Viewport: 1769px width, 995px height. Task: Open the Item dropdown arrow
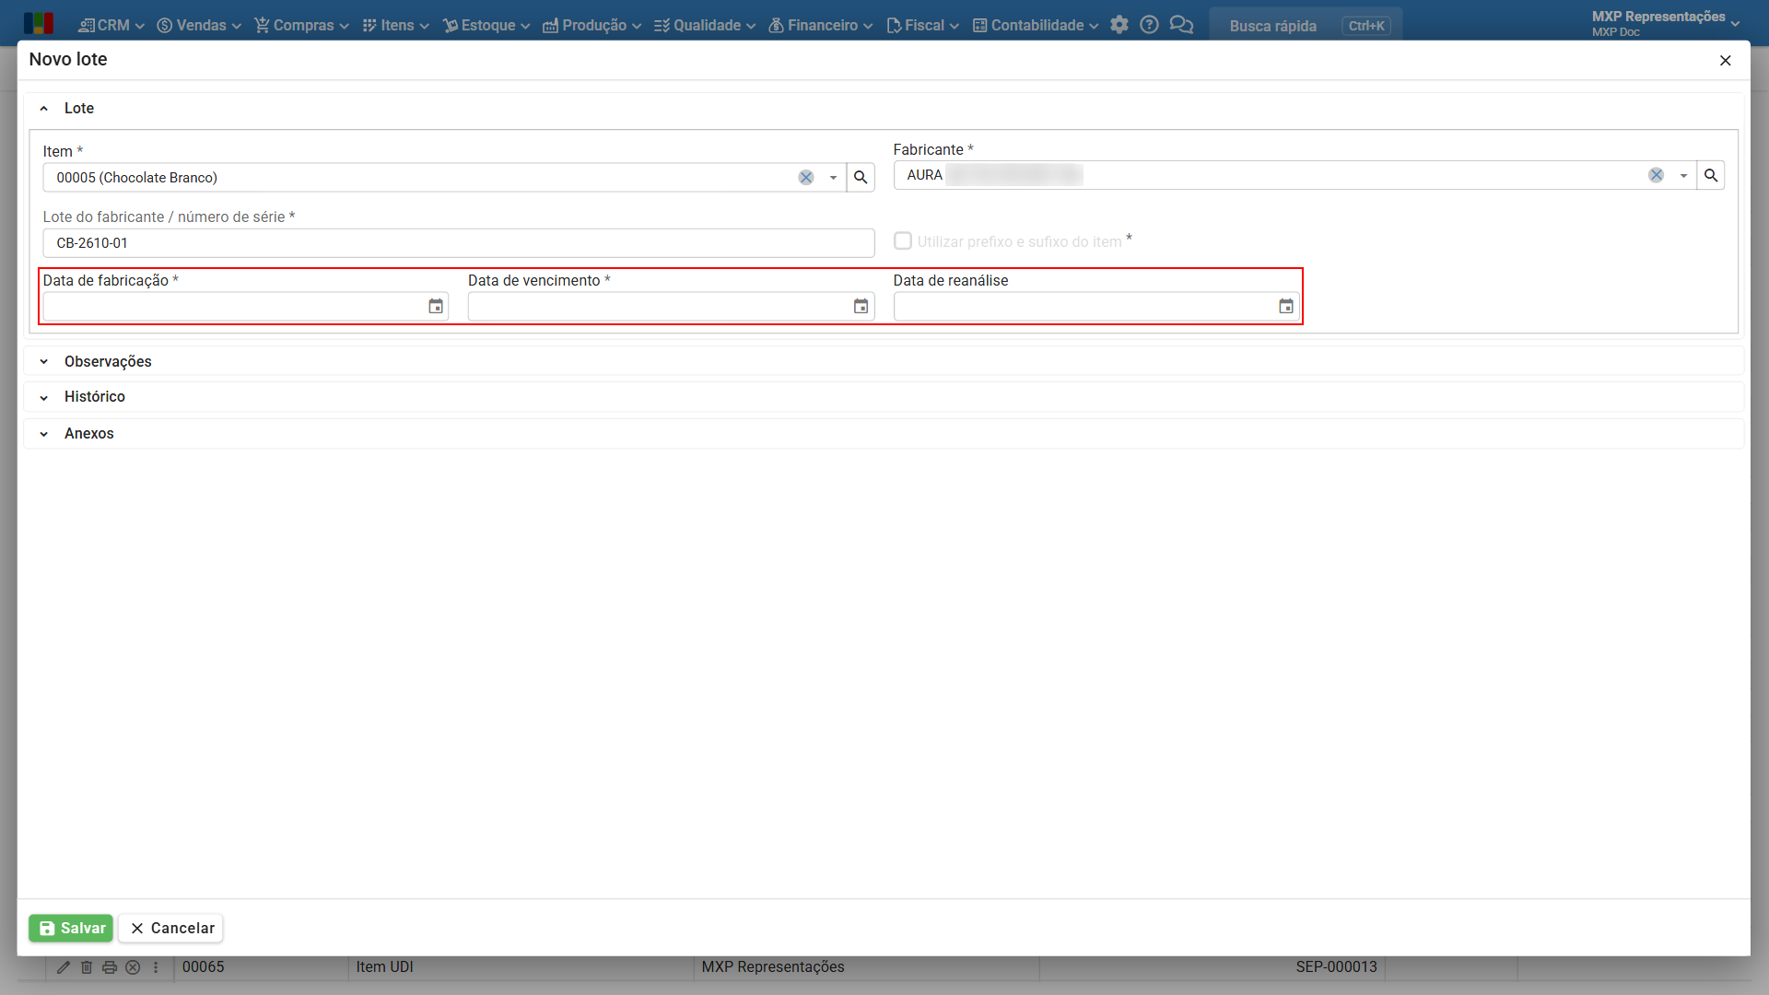(833, 178)
